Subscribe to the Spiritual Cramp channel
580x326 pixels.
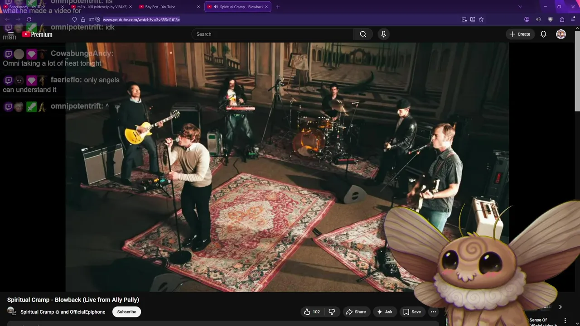(126, 312)
